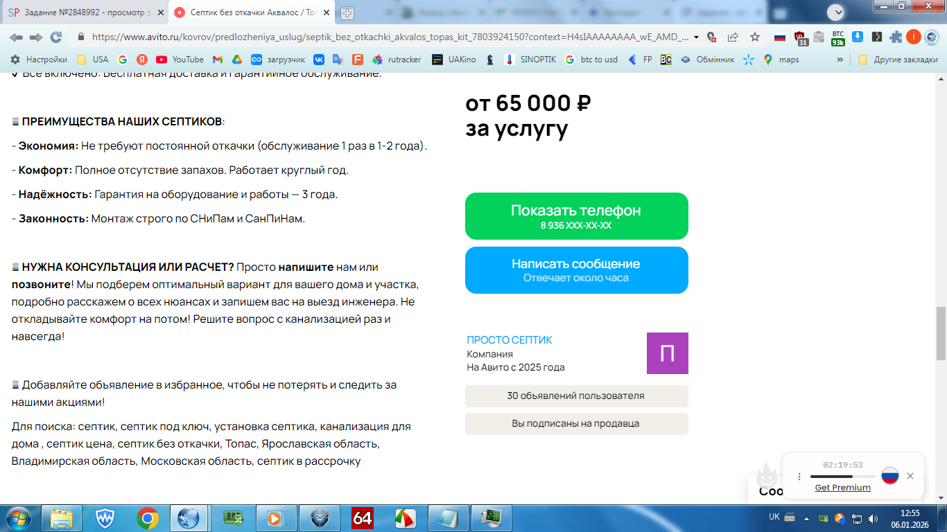The width and height of the screenshot is (947, 532).
Task: Click the purple П seller avatar
Action: [x=668, y=353]
